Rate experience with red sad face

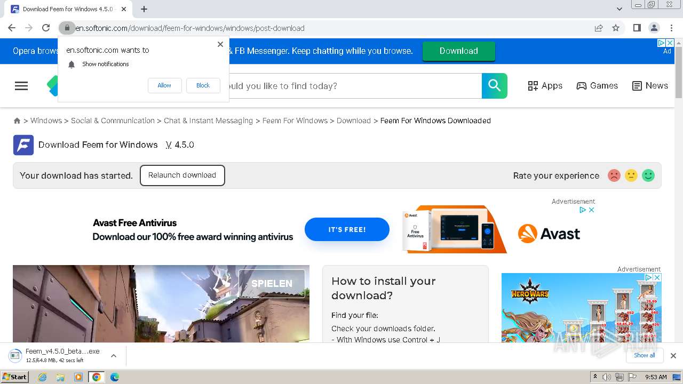(614, 175)
